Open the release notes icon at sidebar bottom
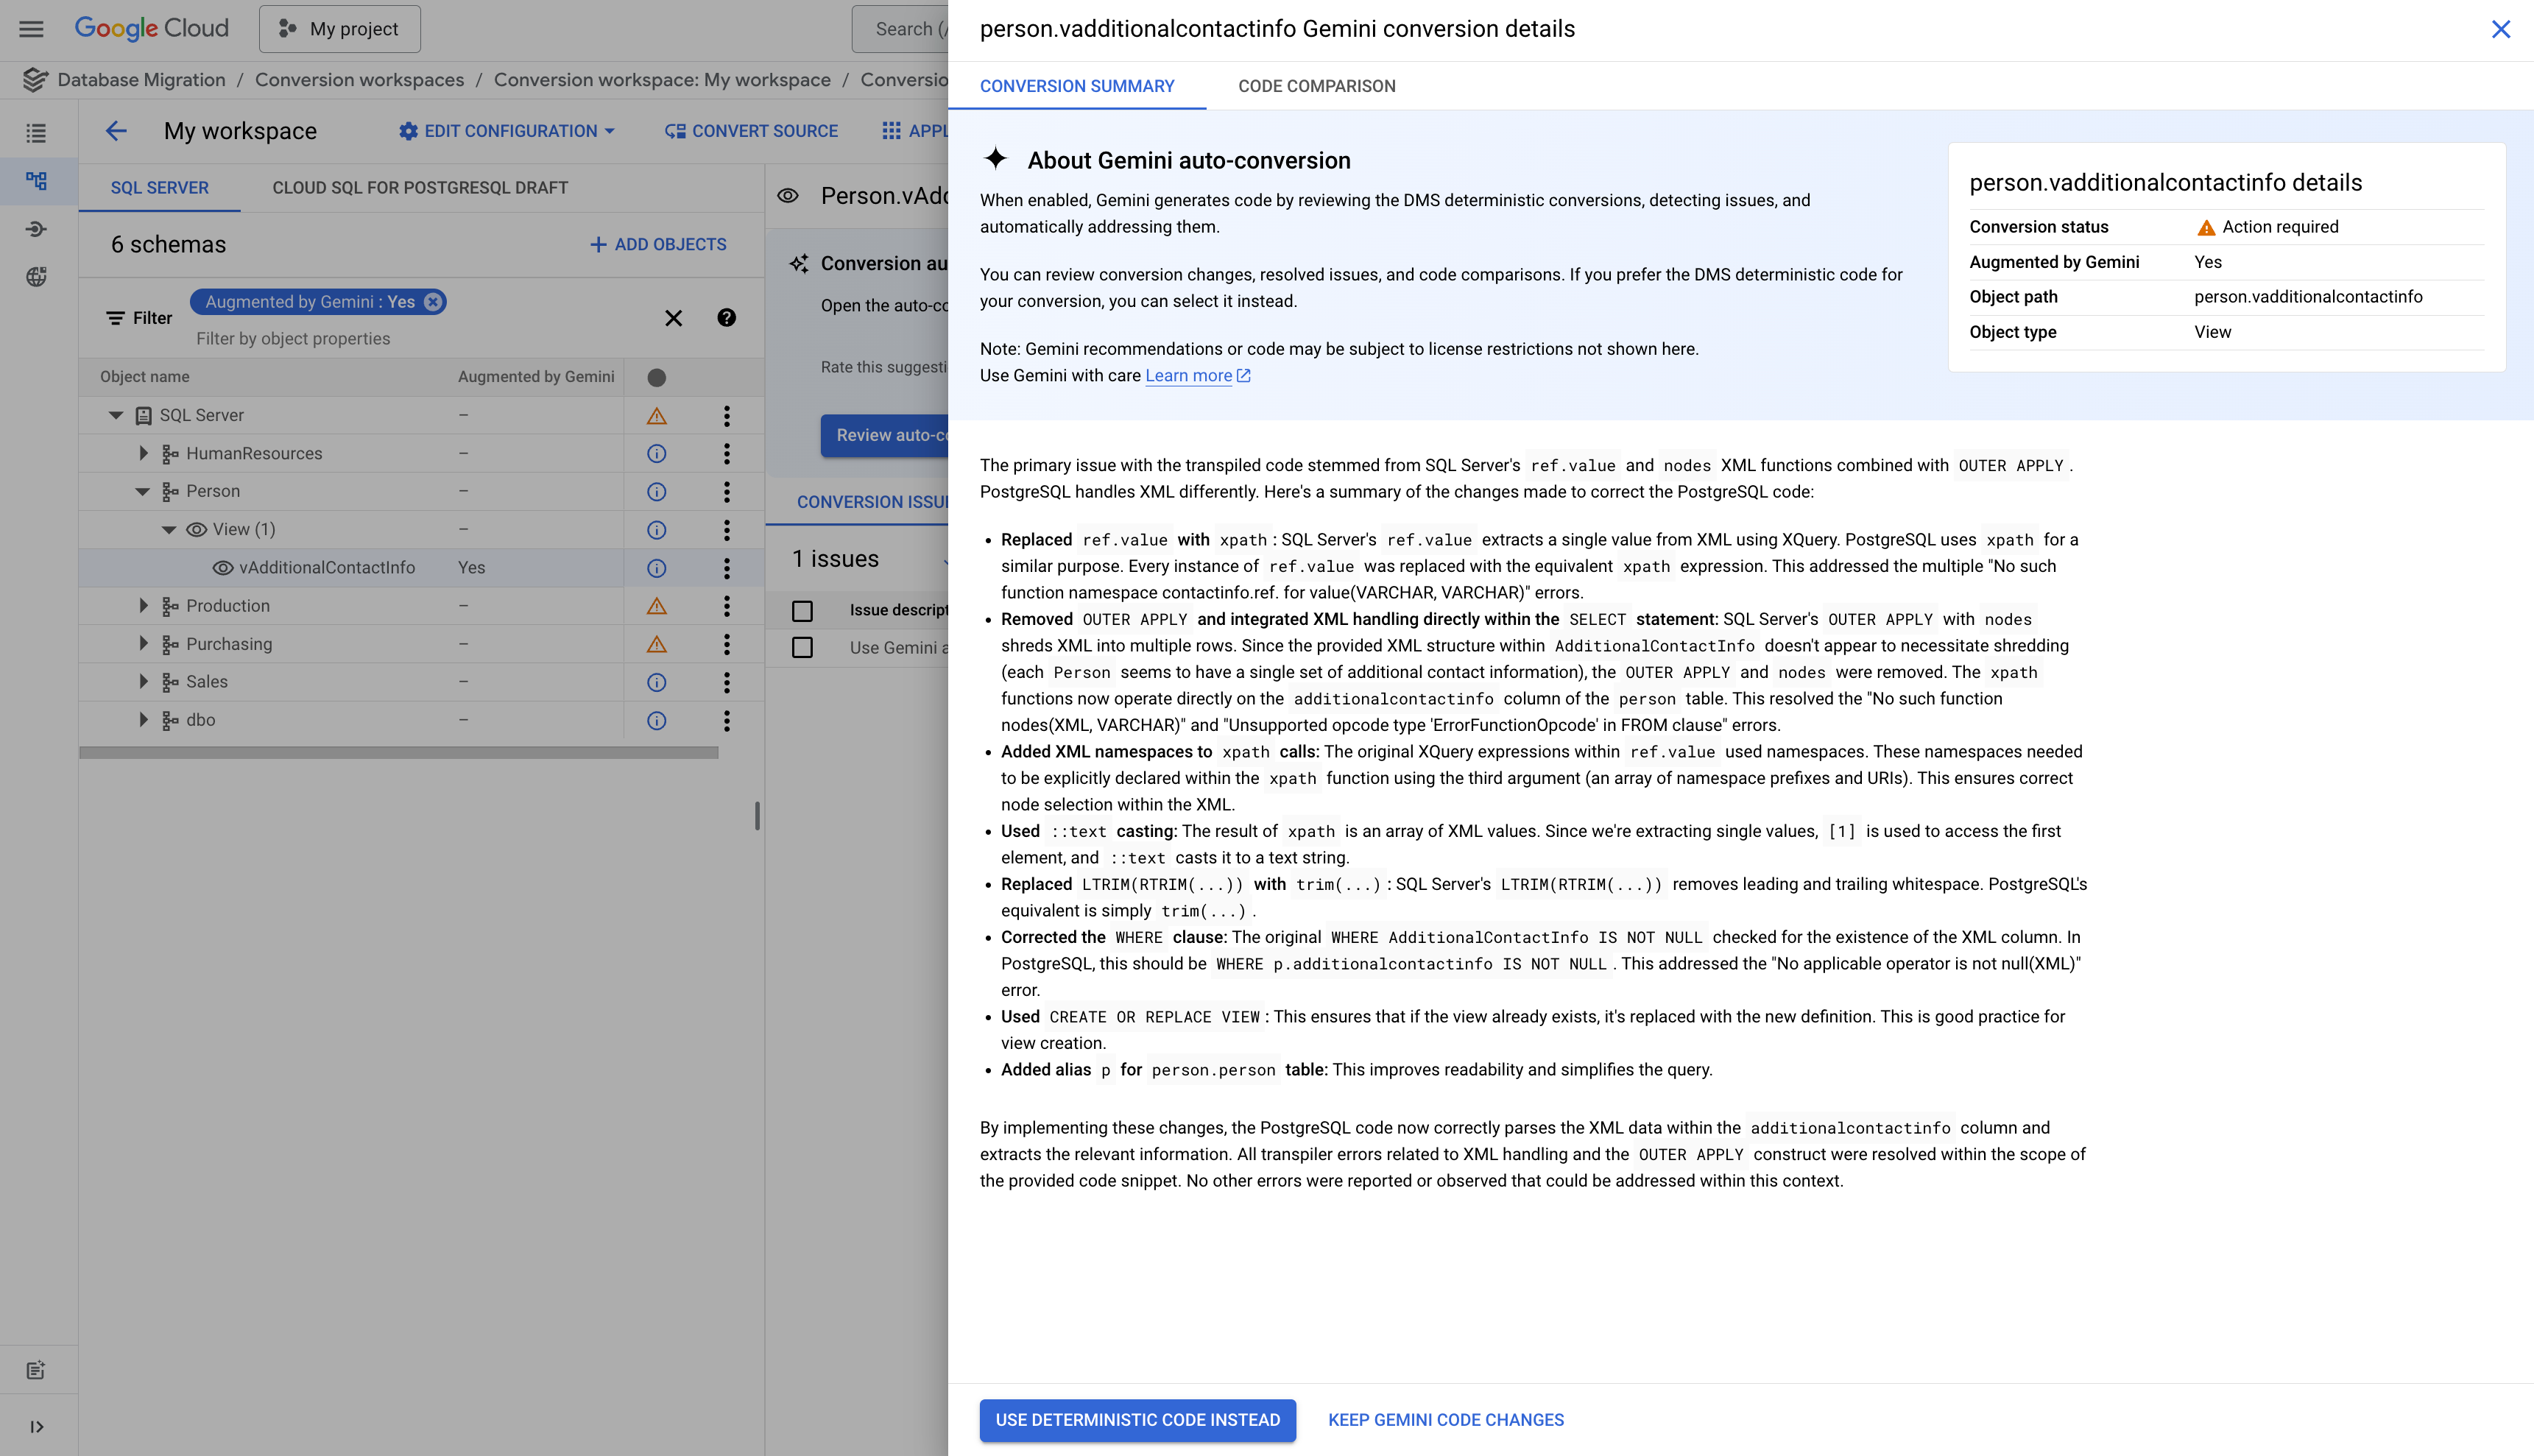The width and height of the screenshot is (2534, 1456). (x=36, y=1369)
